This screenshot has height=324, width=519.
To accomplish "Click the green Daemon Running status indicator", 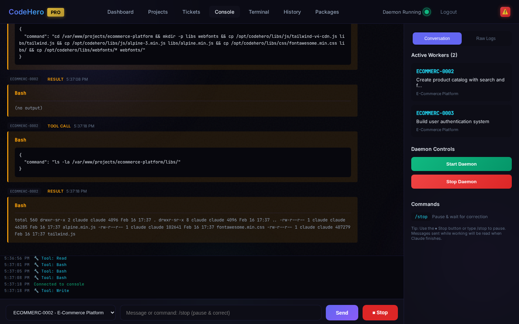I will click(x=427, y=12).
